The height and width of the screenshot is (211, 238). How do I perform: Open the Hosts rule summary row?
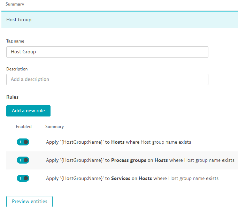118,142
